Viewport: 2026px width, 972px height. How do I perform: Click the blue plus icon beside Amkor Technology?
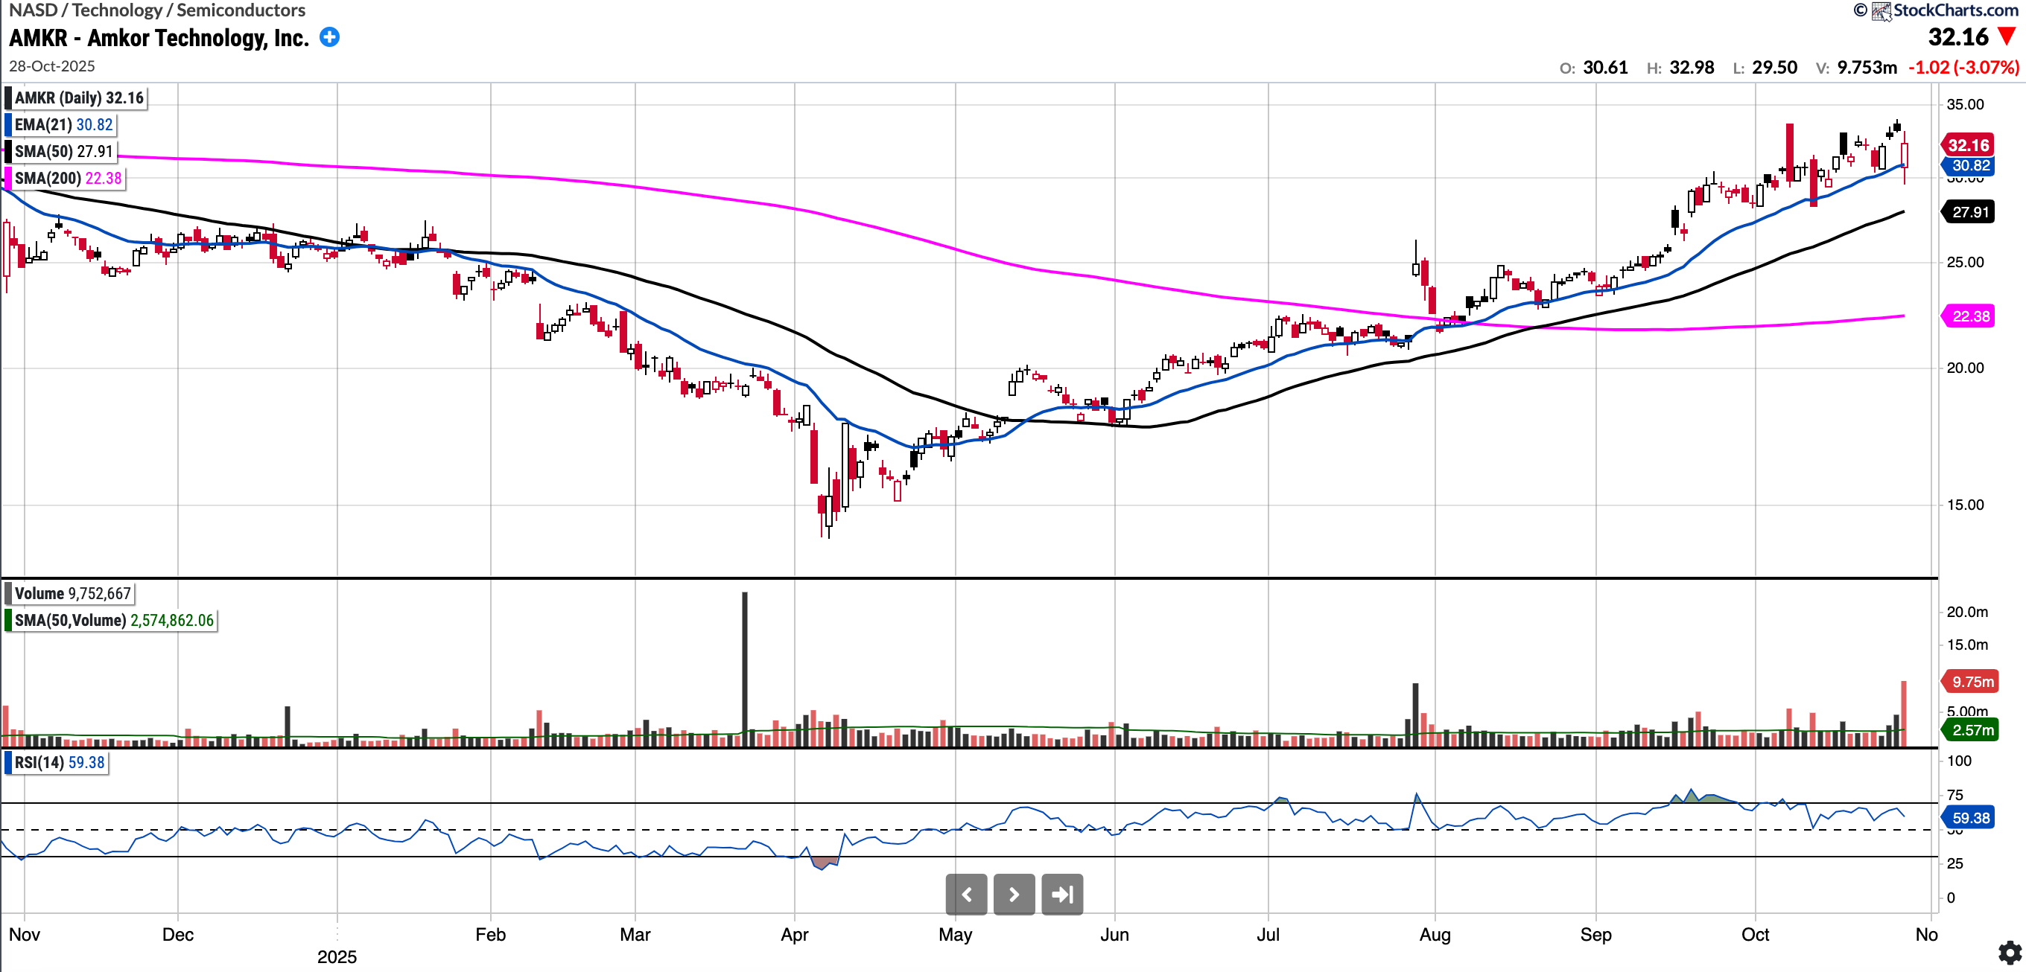coord(329,37)
